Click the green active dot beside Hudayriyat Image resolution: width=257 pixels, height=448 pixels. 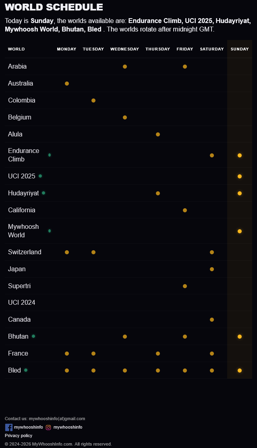[44, 193]
